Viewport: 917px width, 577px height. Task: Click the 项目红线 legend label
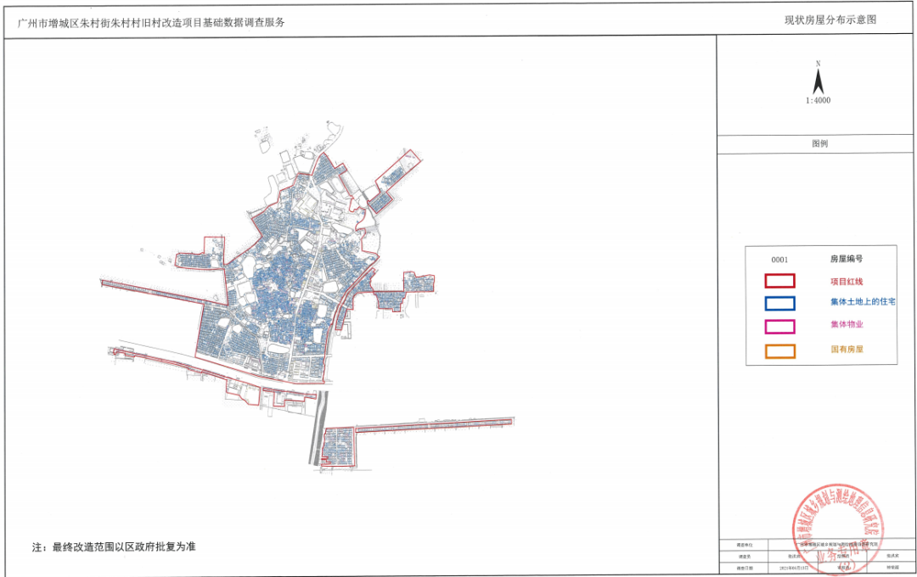point(847,281)
